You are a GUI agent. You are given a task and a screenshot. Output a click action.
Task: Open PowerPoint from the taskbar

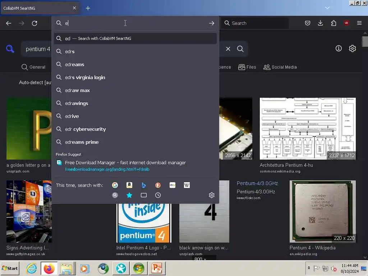coord(157,268)
